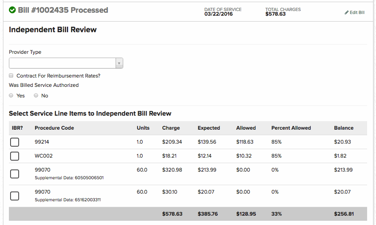The width and height of the screenshot is (376, 225).
Task: Click the Charge column header
Action: tap(171, 128)
